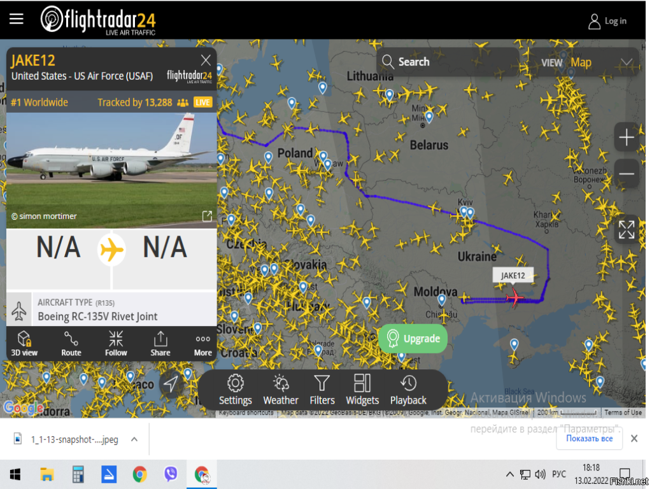Center map on my location

point(171,384)
